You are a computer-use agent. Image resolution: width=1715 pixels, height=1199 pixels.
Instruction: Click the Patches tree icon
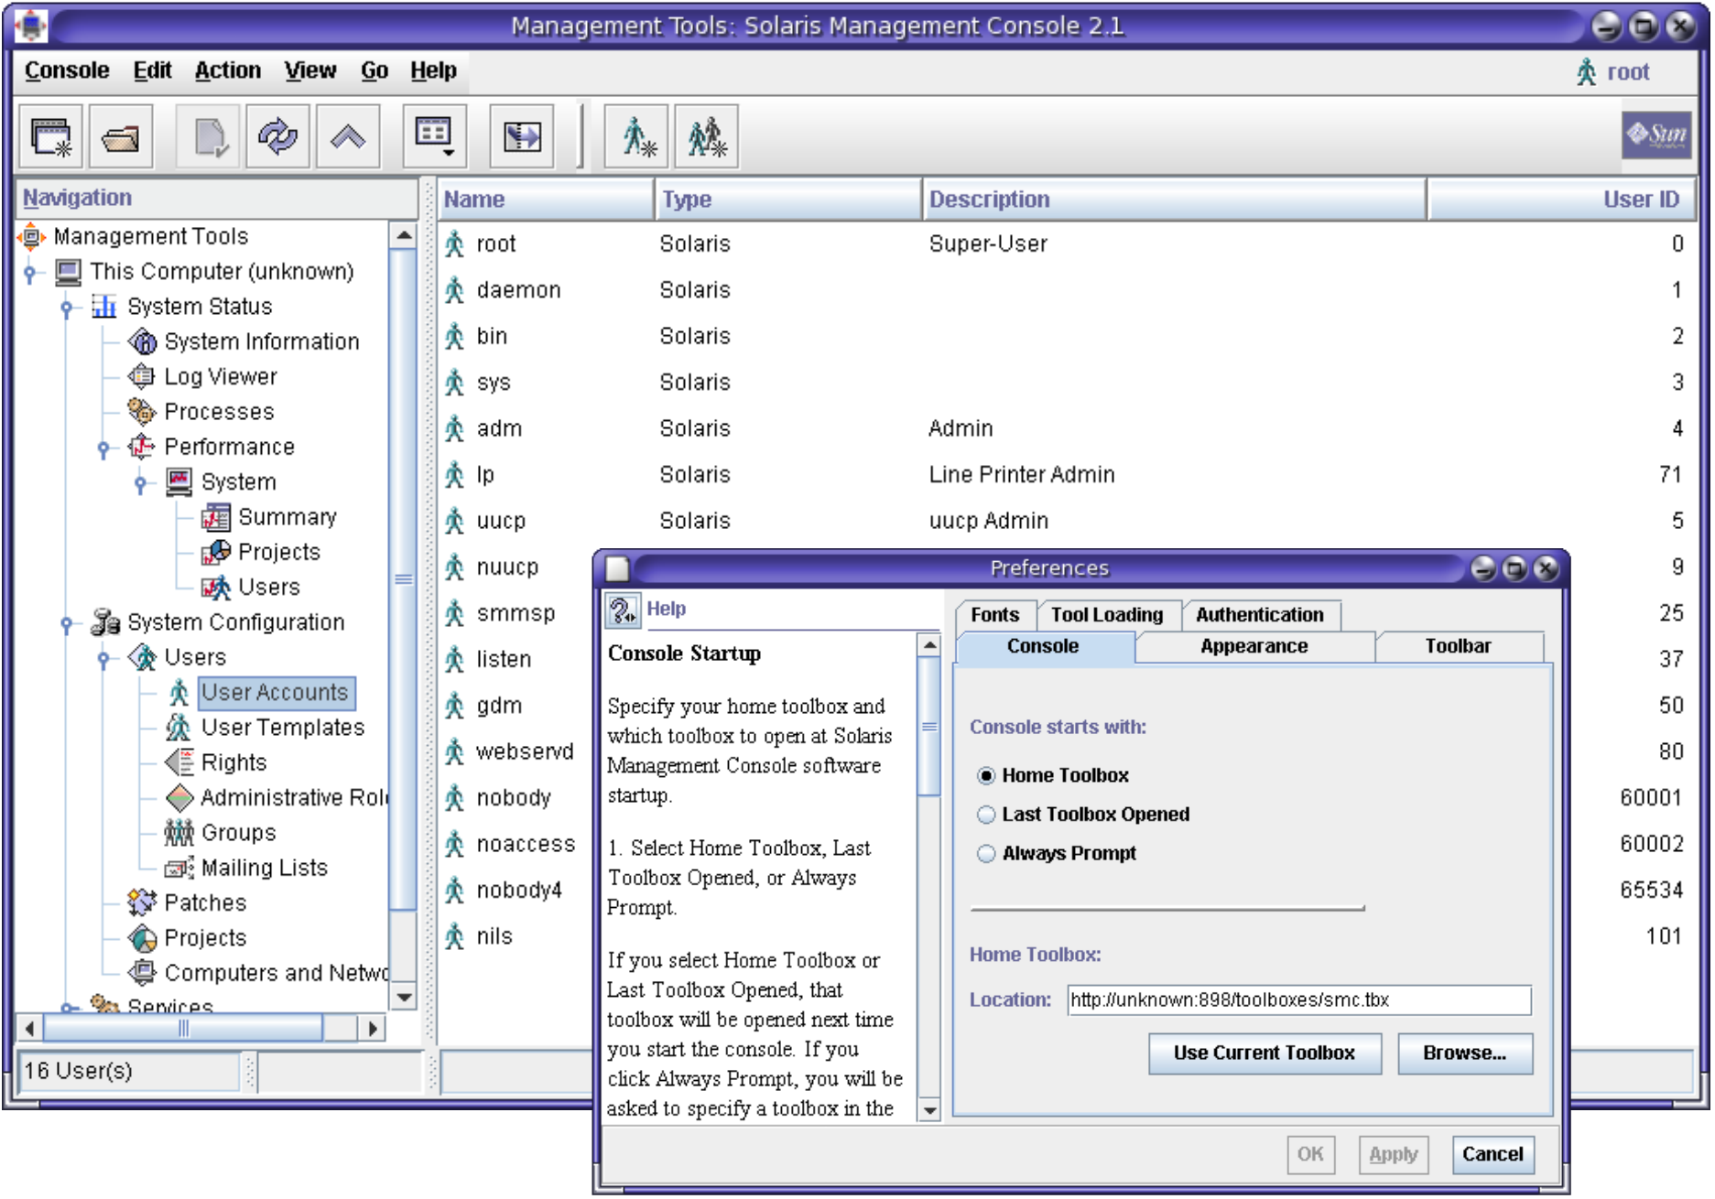[142, 902]
